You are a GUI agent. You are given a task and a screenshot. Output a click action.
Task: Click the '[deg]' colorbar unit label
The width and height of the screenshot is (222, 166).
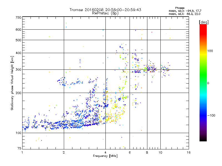[204, 22]
